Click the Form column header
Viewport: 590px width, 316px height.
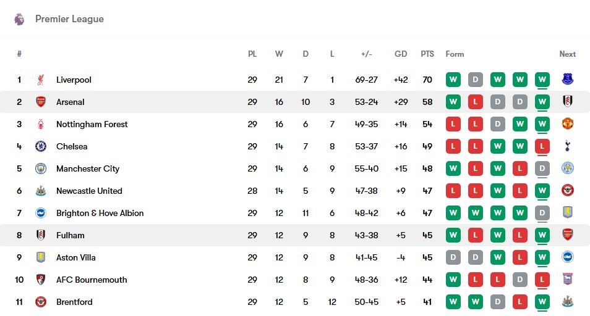[455, 54]
